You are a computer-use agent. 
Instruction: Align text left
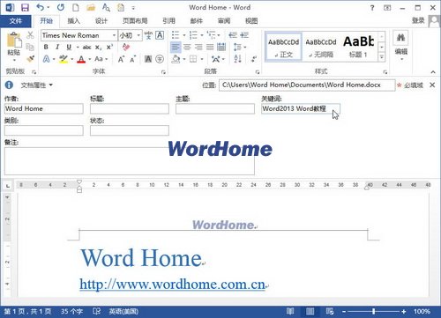[176, 47]
